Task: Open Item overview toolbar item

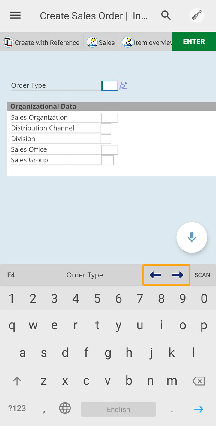Action: [x=147, y=43]
